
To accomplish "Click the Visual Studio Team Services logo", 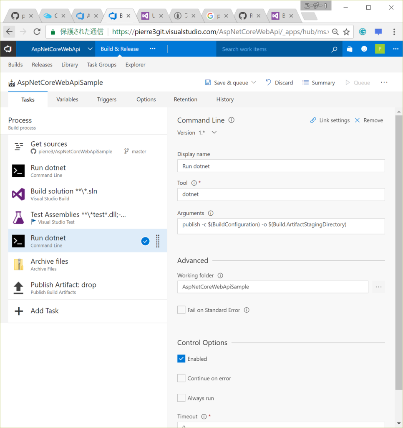I will pyautogui.click(x=8, y=49).
